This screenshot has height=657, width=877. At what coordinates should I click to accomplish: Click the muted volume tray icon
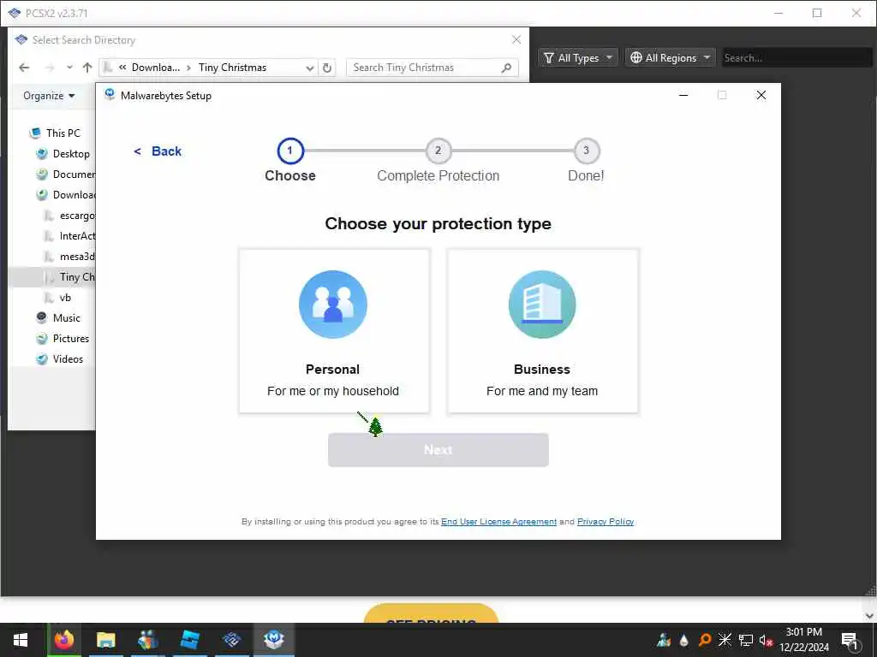tap(766, 640)
